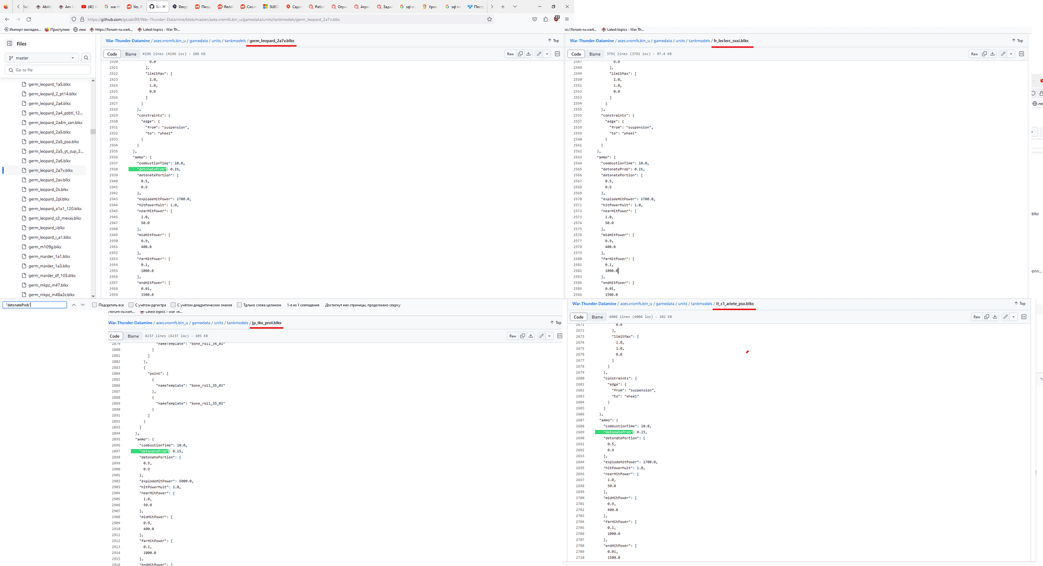Open the master branch dropdown
This screenshot has width=1043, height=566.
point(42,58)
